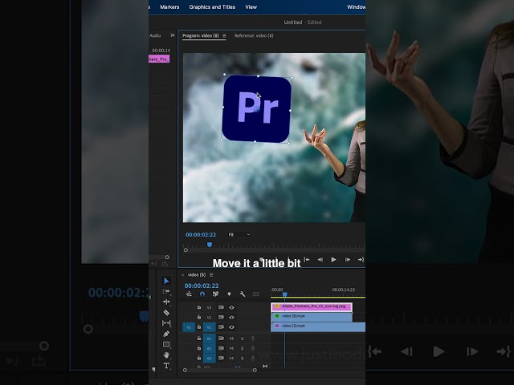Add a marker from timeline header
Screen dimensions: 514x385
[x=229, y=294]
